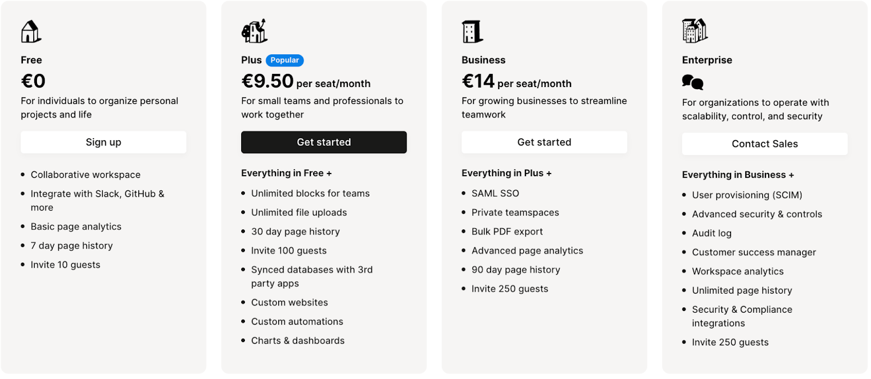Viewport: 871px width, 379px height.
Task: Click the Enterprise plan title
Action: tap(707, 60)
